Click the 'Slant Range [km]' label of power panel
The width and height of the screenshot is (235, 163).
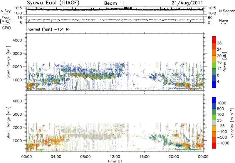pos(8,62)
